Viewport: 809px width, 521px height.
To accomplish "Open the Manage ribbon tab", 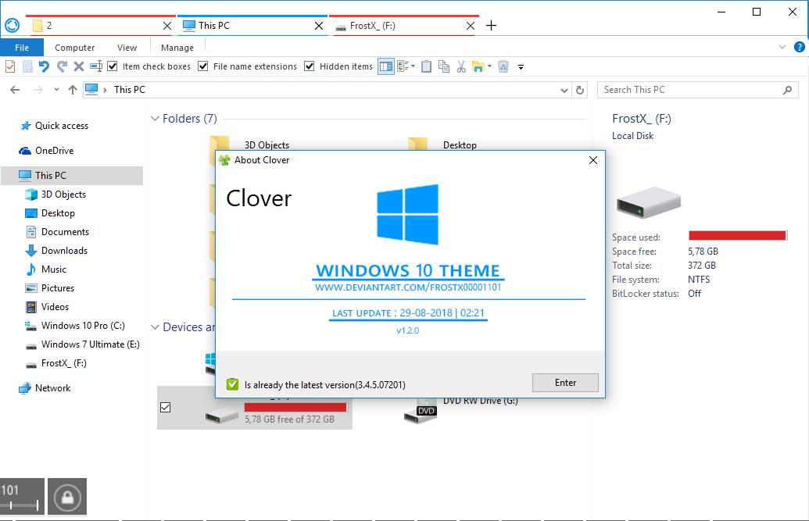I will coord(177,48).
